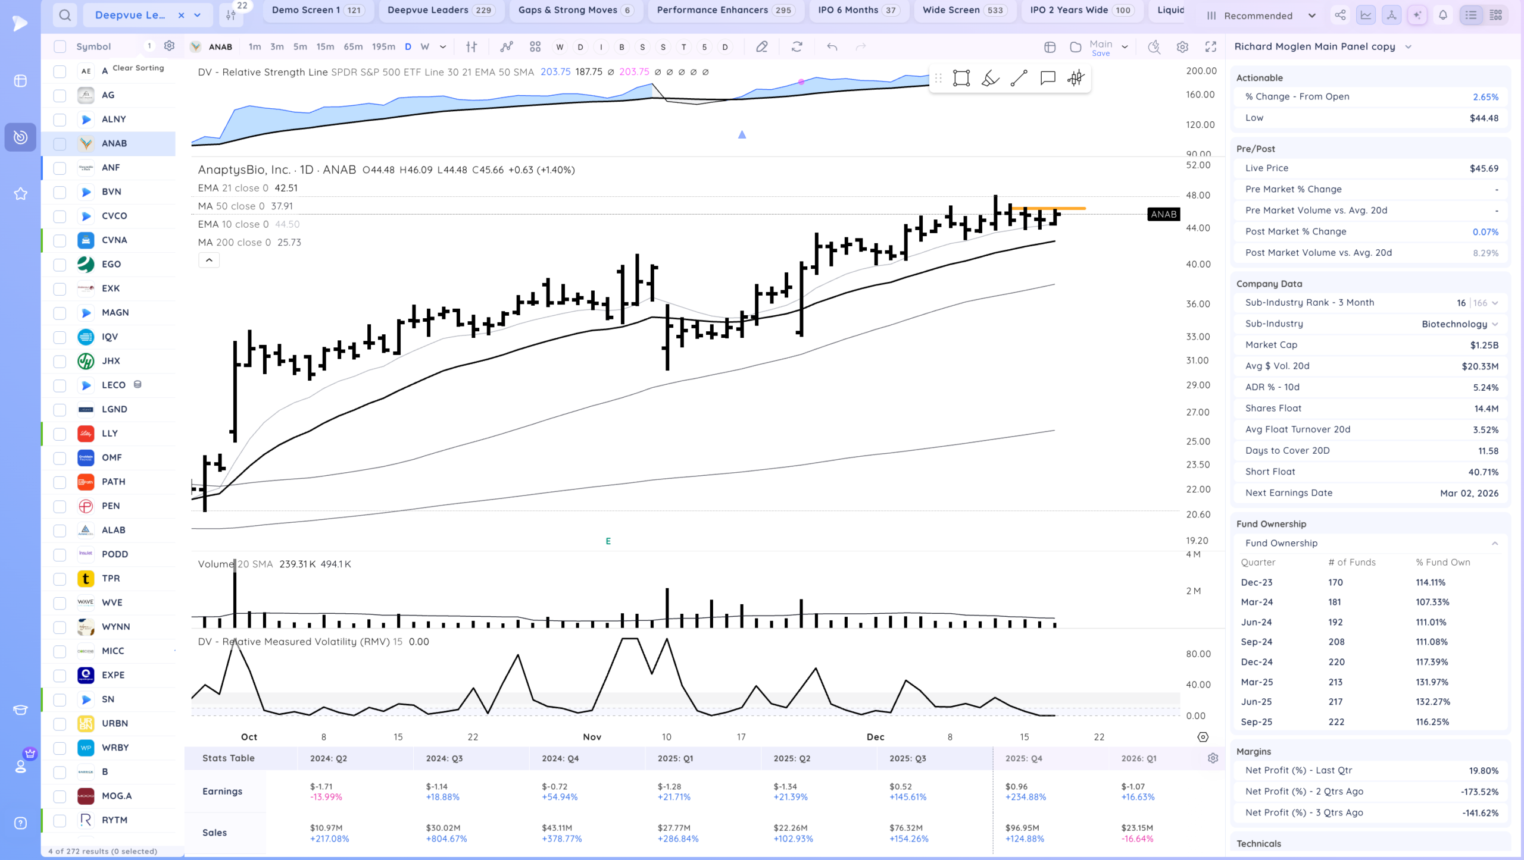Click the eraser tool icon
This screenshot has height=860, width=1524.
(761, 47)
